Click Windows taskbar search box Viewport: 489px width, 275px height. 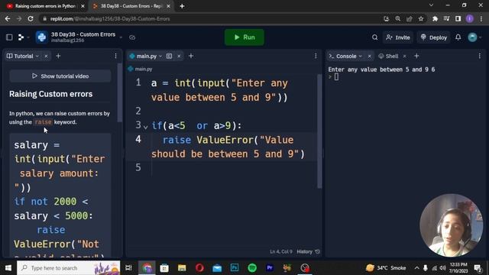(x=69, y=268)
